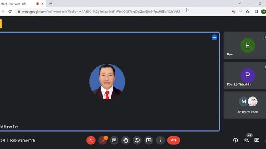Open the browser side panel icon
This screenshot has width=266, height=149.
pos(256,12)
